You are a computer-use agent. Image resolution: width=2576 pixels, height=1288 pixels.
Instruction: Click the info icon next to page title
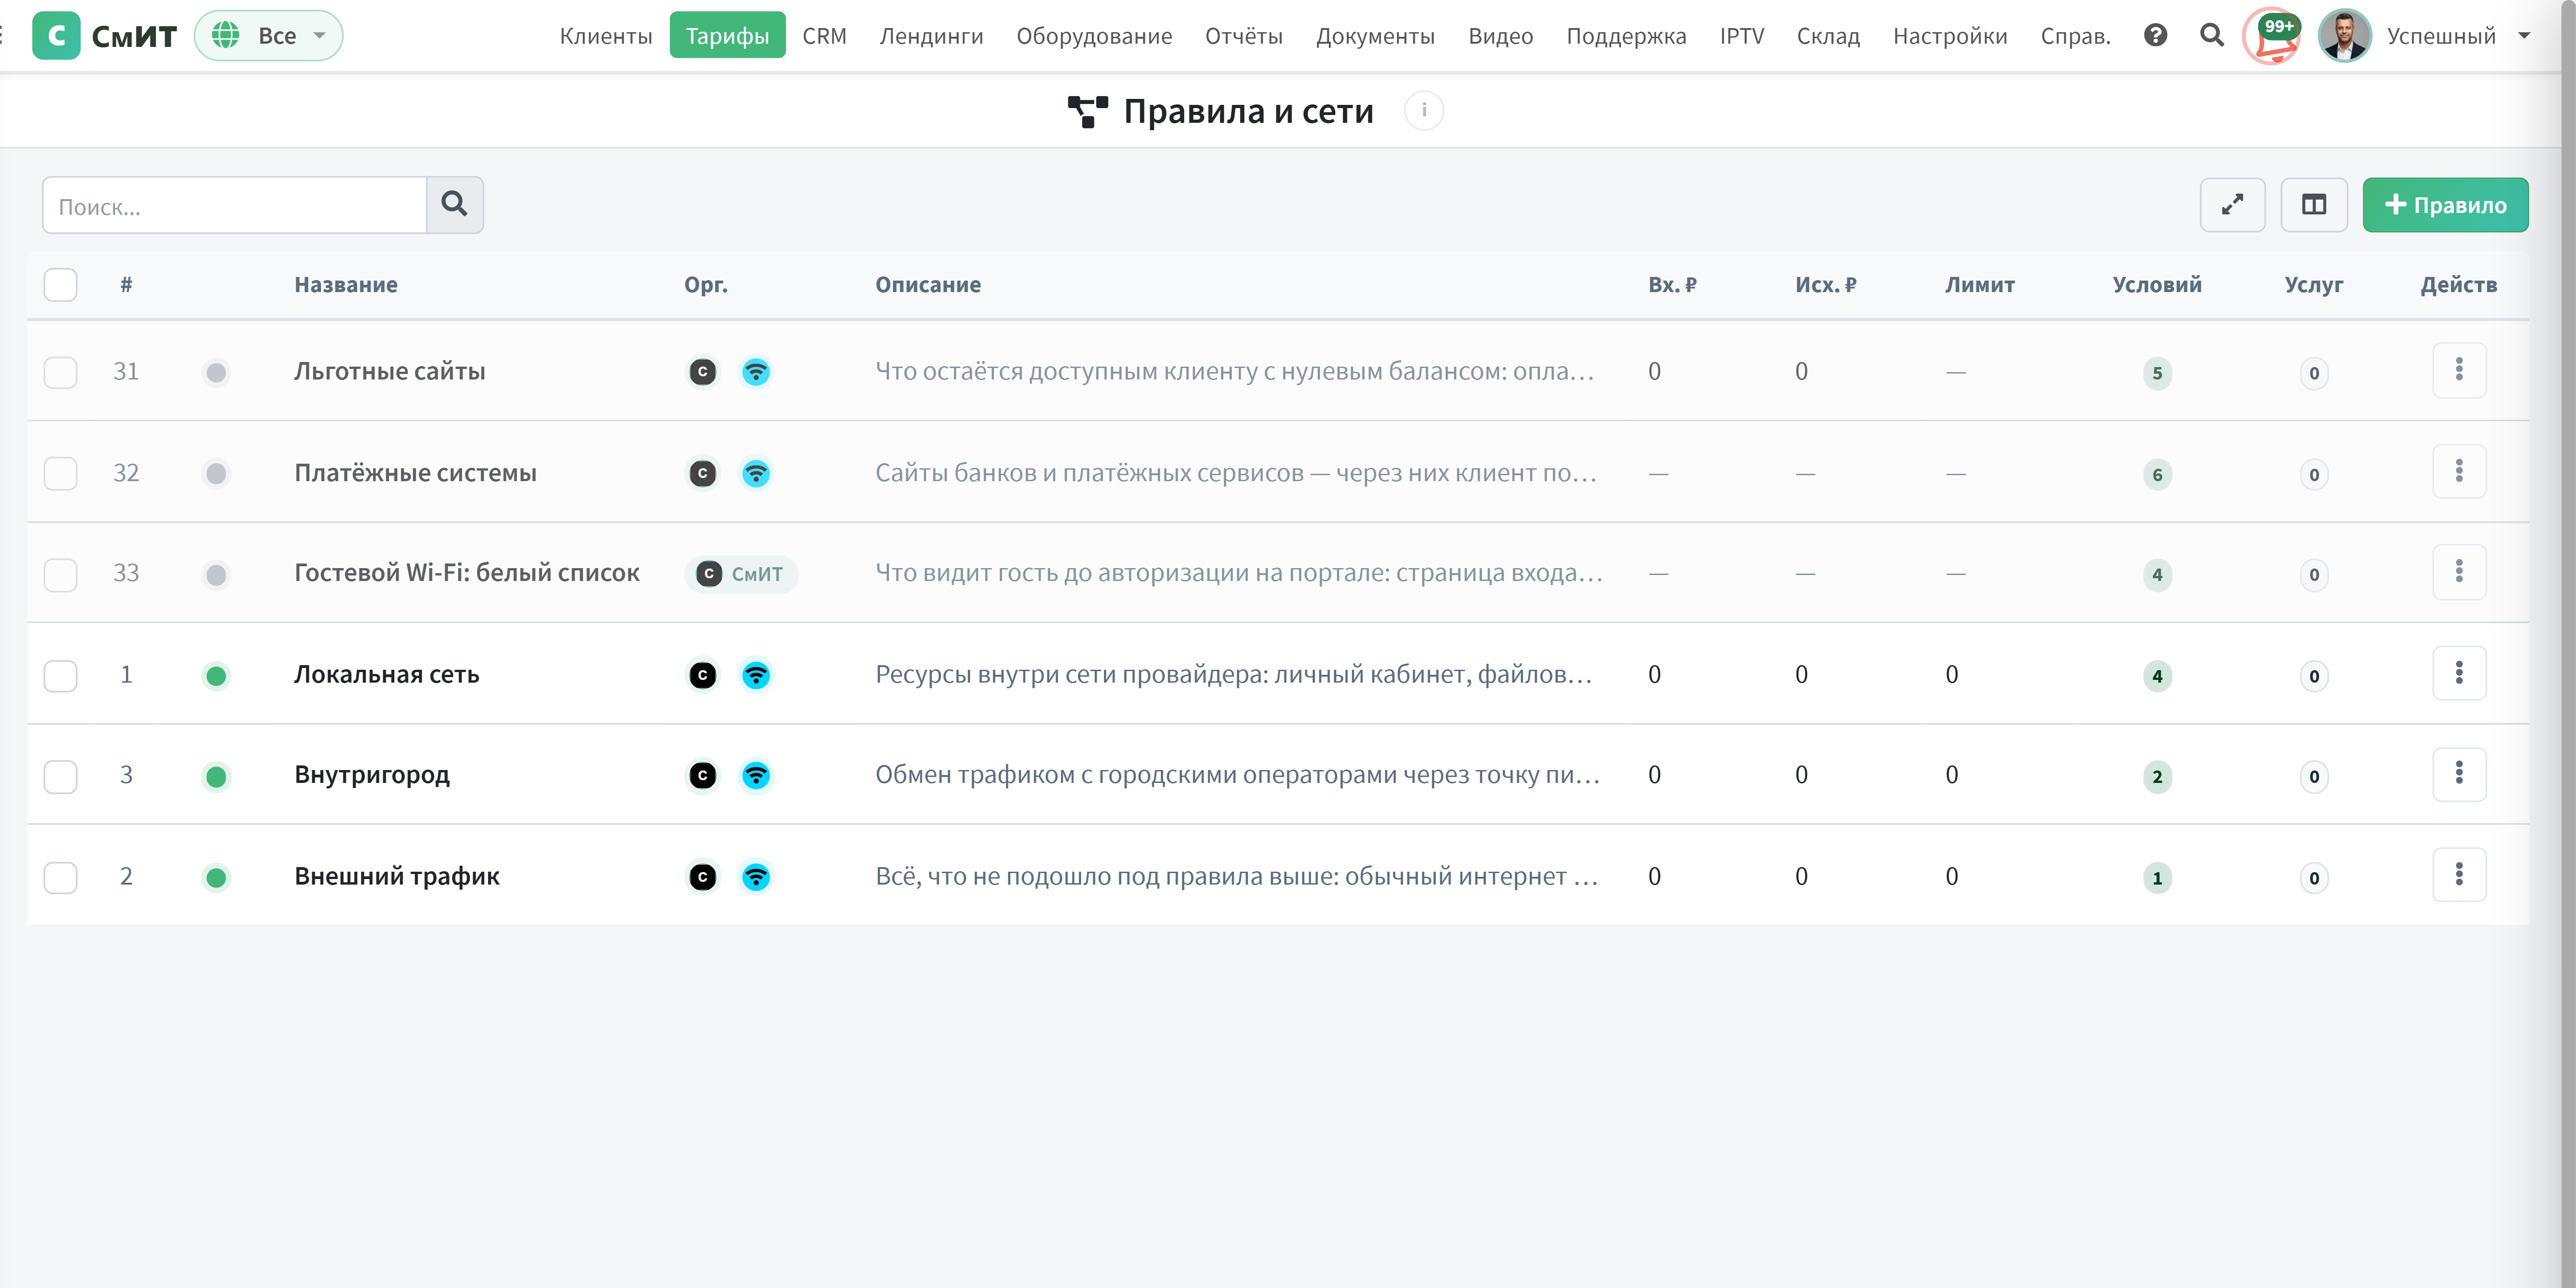click(x=1424, y=111)
